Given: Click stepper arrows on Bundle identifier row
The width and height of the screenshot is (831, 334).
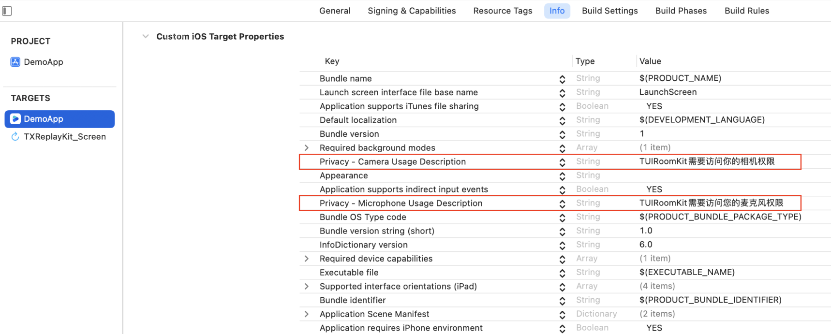Looking at the screenshot, I should [x=562, y=301].
